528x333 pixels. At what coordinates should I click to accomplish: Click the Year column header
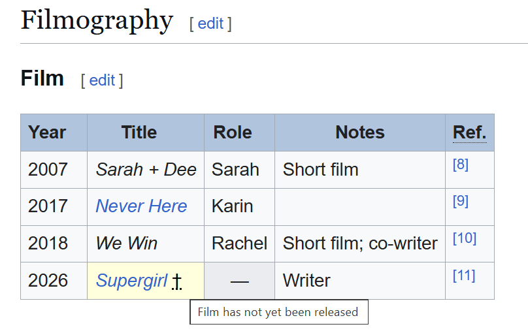tap(47, 133)
